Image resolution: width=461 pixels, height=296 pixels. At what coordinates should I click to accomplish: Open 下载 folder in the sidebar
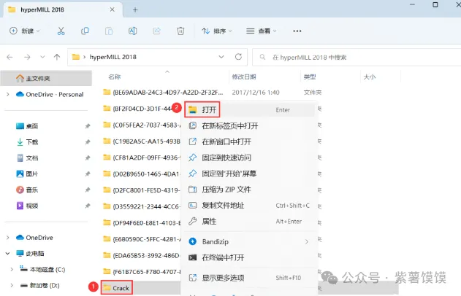(32, 141)
